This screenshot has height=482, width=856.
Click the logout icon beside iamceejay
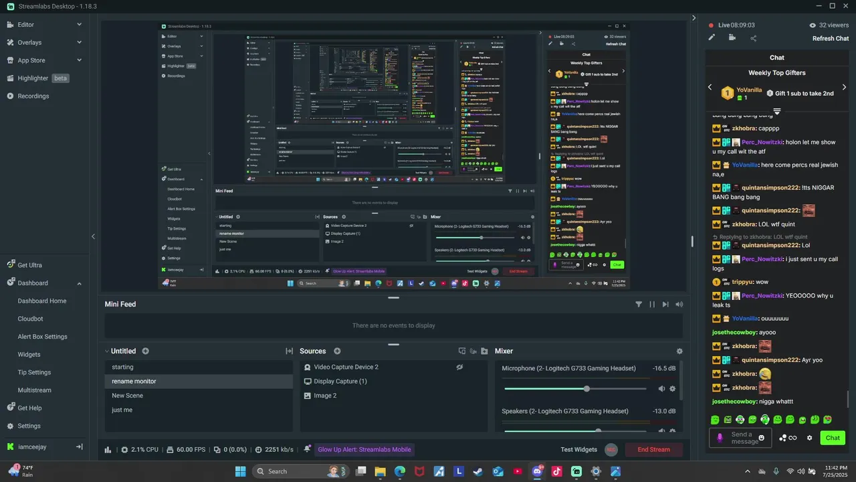point(79,447)
